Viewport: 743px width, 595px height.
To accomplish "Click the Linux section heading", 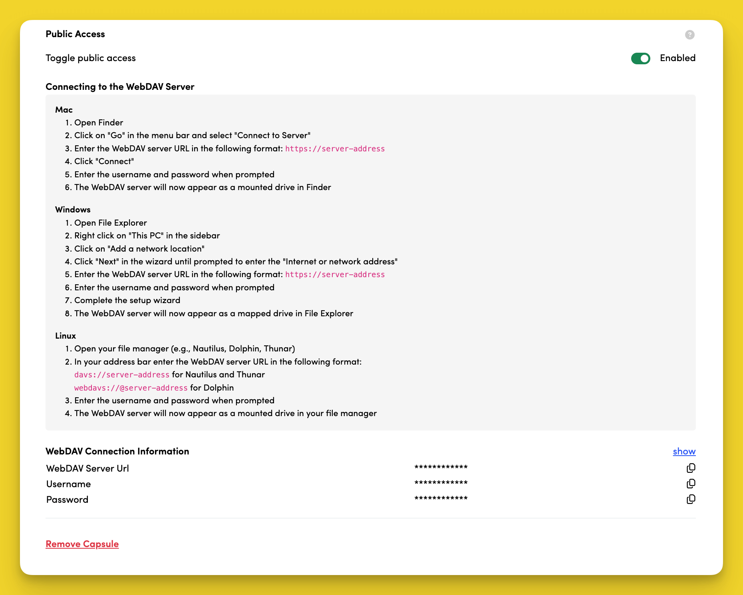I will click(66, 336).
